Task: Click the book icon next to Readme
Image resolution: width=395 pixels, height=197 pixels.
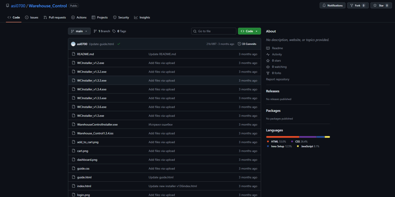Action: click(x=268, y=48)
